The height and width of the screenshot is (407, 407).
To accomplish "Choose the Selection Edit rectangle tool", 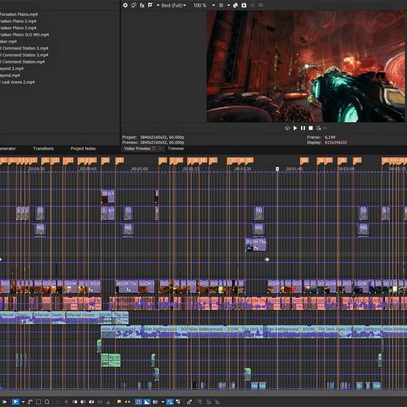I will pyautogui.click(x=38, y=402).
